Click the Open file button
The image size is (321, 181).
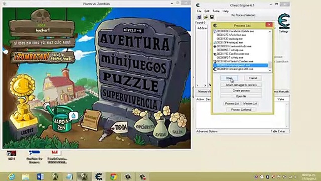tap(241, 96)
